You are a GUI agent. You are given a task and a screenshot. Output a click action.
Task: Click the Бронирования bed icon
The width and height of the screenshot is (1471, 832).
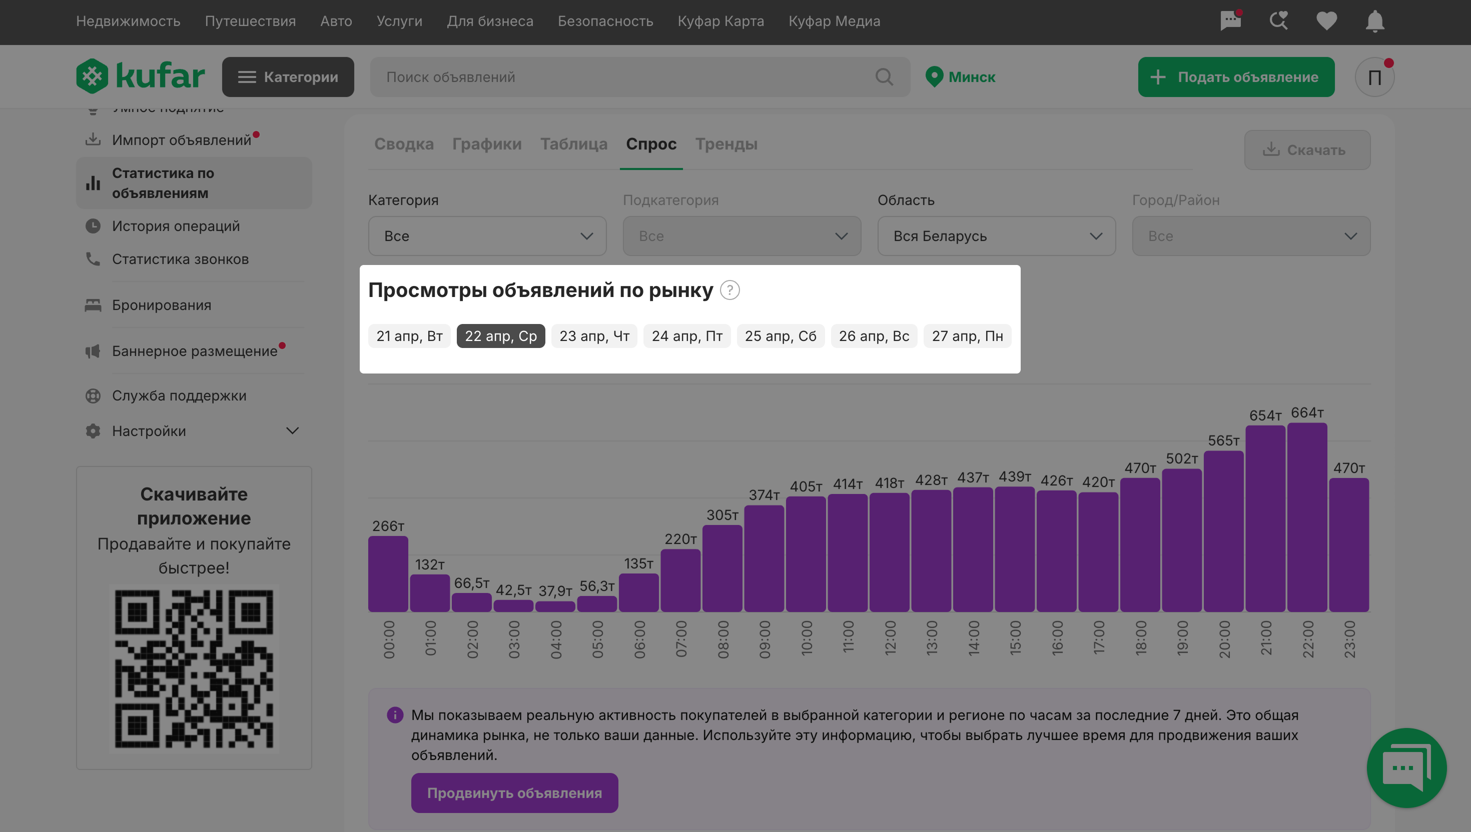93,305
